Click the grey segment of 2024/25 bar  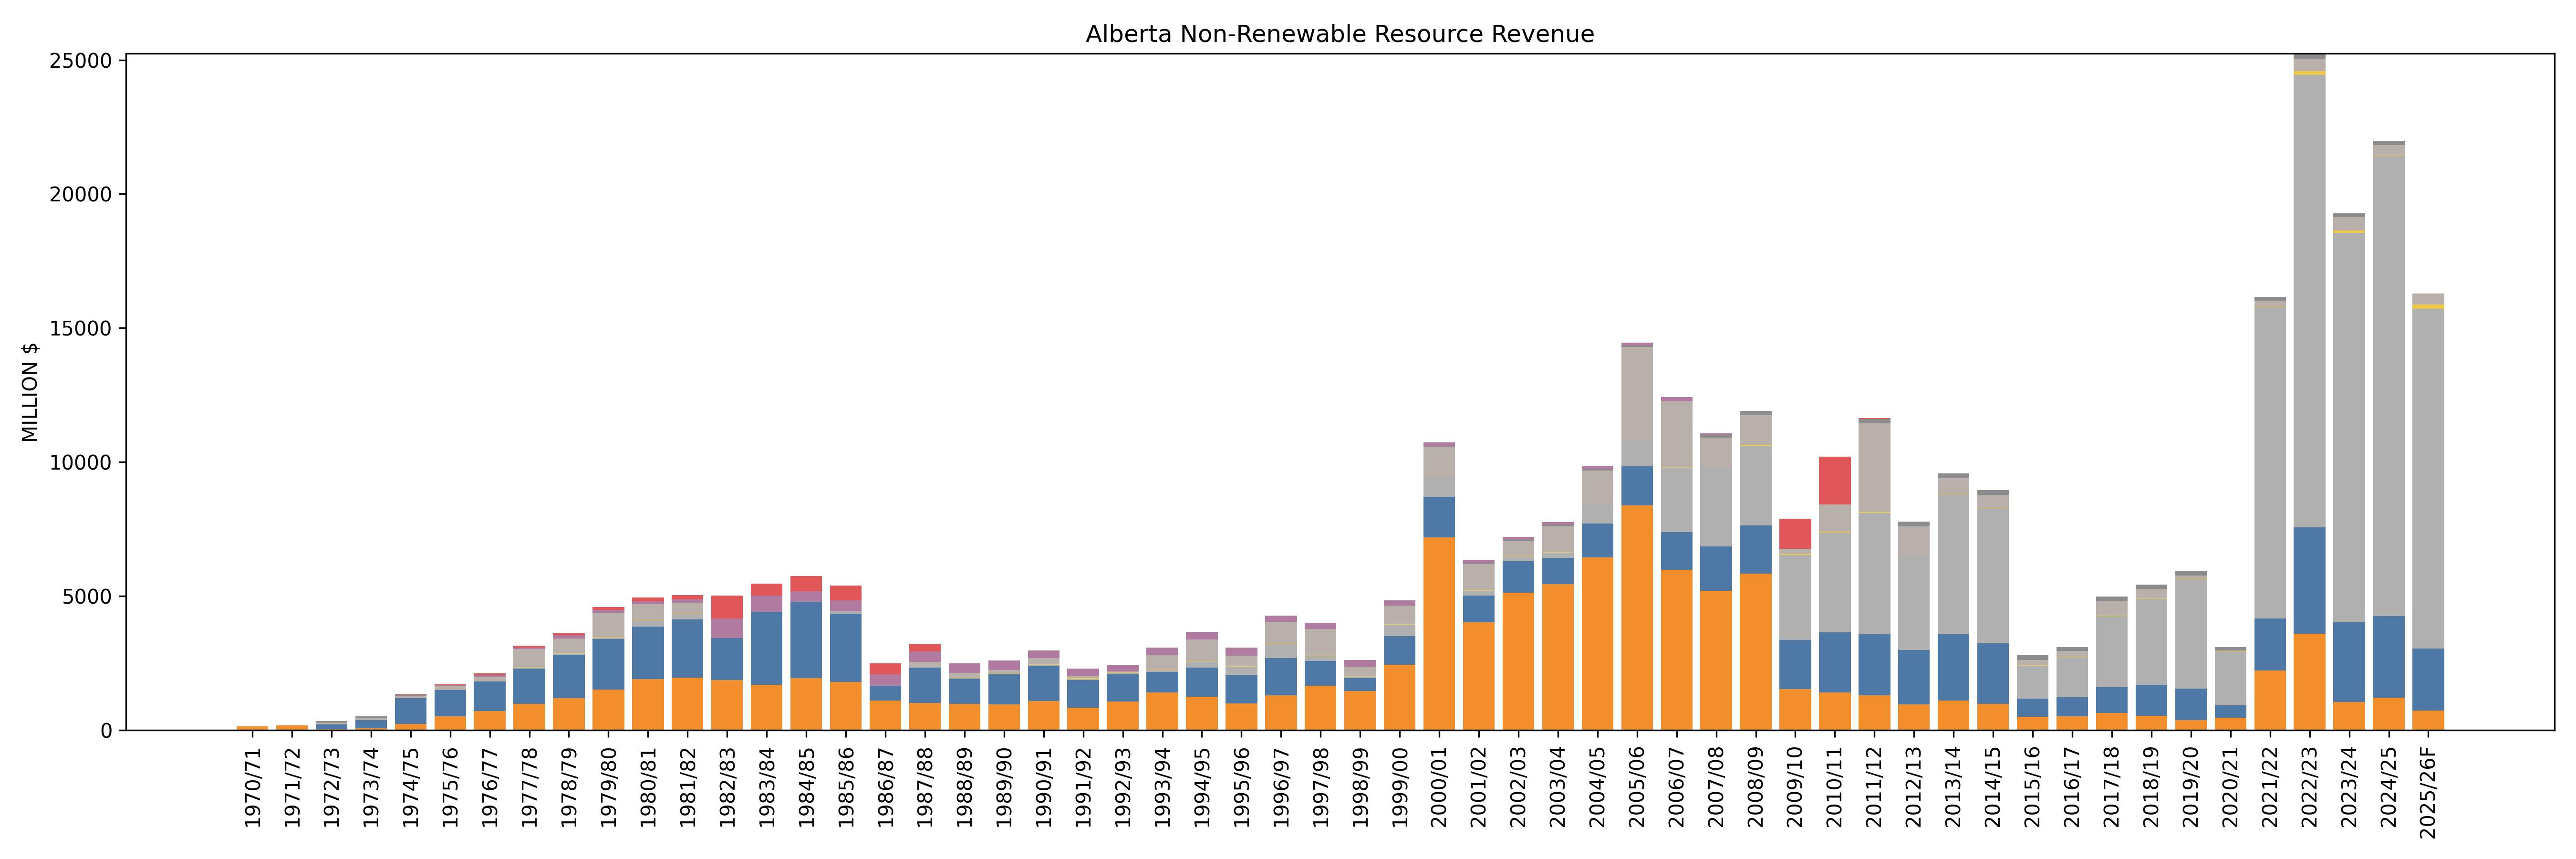tap(2388, 386)
